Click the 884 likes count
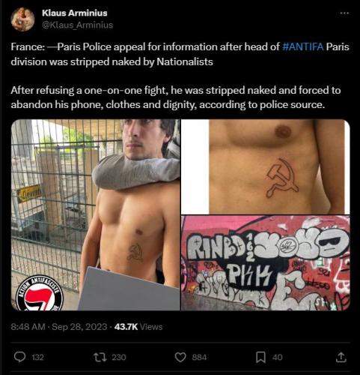This screenshot has width=360, height=375. tap(199, 357)
